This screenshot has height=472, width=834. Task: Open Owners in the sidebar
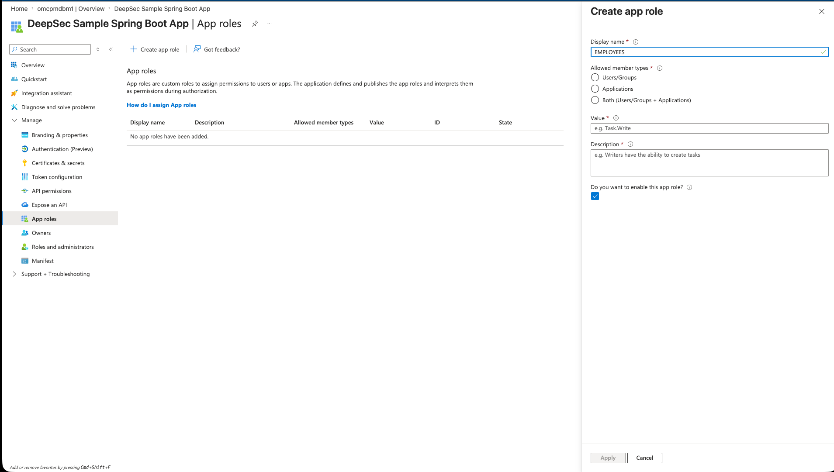41,233
